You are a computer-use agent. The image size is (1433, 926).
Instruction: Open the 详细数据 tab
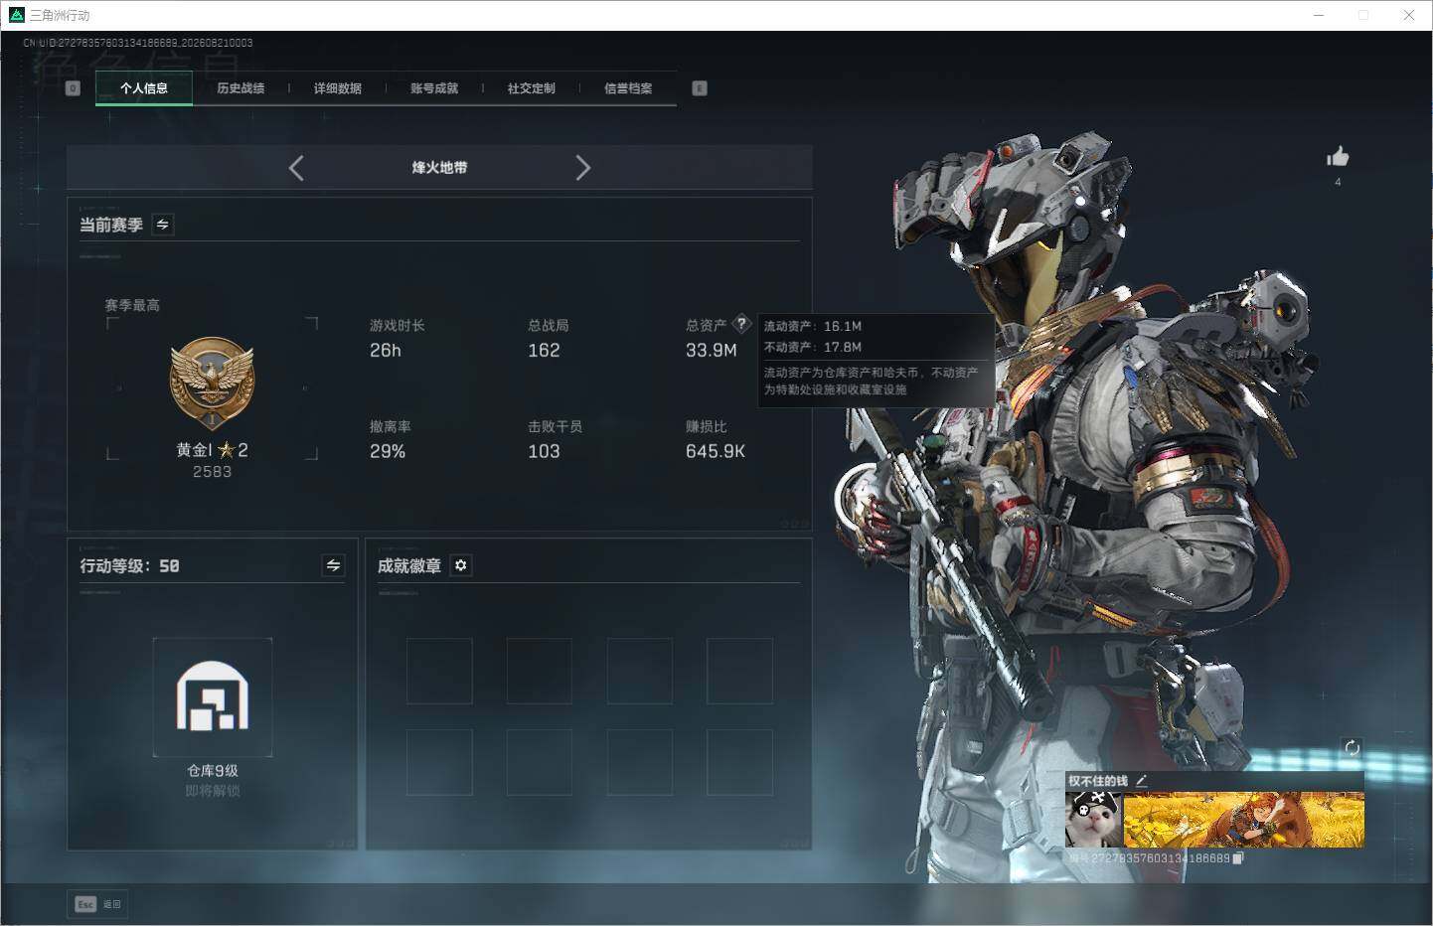(338, 88)
